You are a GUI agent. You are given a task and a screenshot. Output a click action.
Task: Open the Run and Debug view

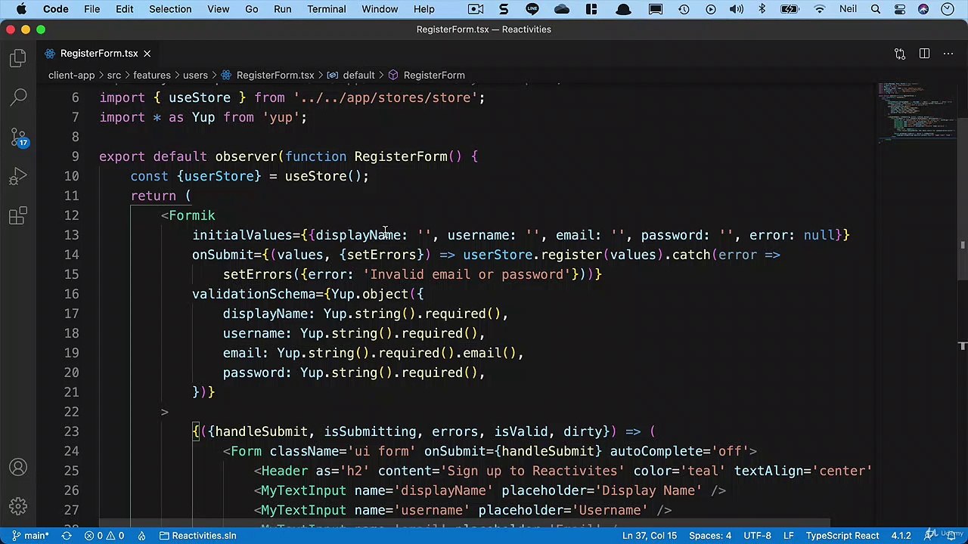pyautogui.click(x=18, y=177)
